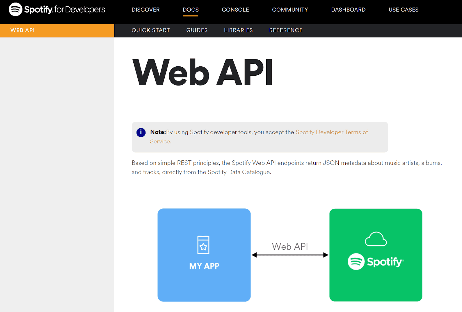Open the DISCOVER menu

pyautogui.click(x=146, y=10)
